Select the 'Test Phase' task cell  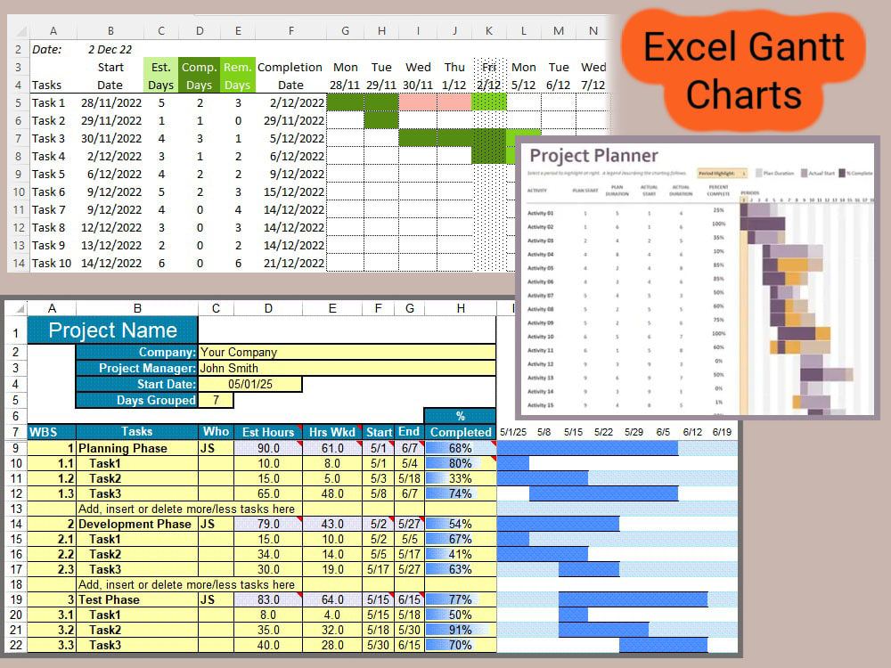(x=137, y=599)
